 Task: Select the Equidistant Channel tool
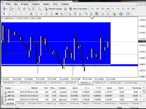pyautogui.click(x=31, y=14)
